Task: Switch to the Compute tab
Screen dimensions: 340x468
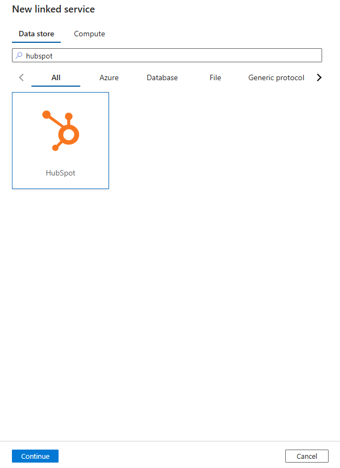Action: point(89,34)
